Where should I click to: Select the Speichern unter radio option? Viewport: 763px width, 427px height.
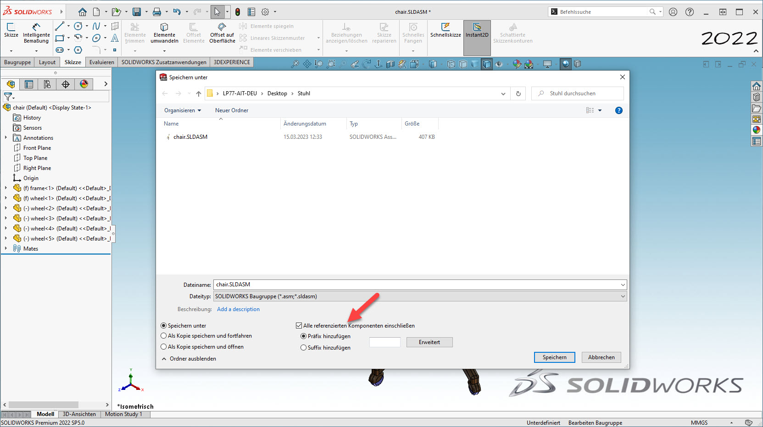coord(163,326)
